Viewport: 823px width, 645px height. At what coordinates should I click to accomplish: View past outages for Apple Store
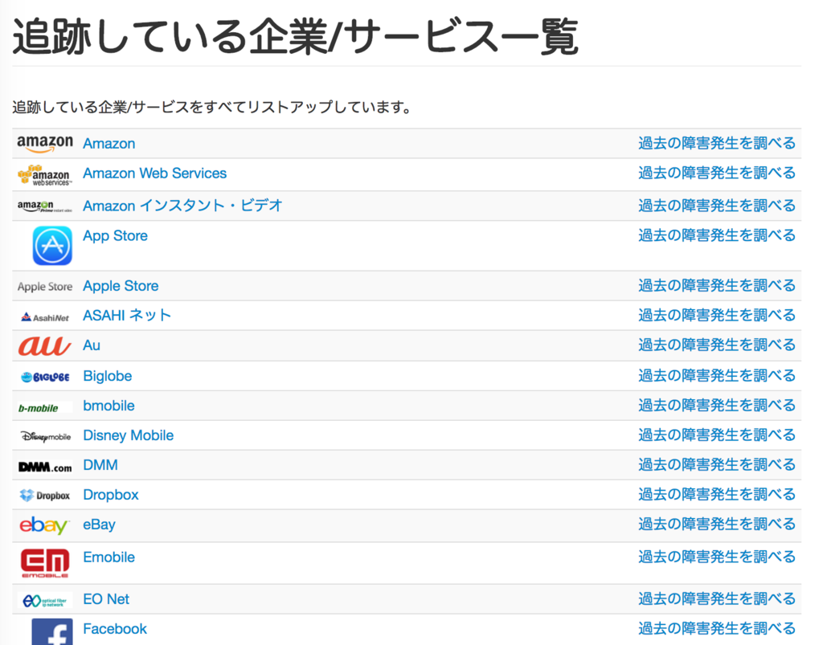(717, 286)
